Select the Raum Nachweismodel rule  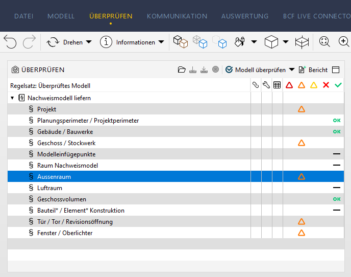click(175, 165)
